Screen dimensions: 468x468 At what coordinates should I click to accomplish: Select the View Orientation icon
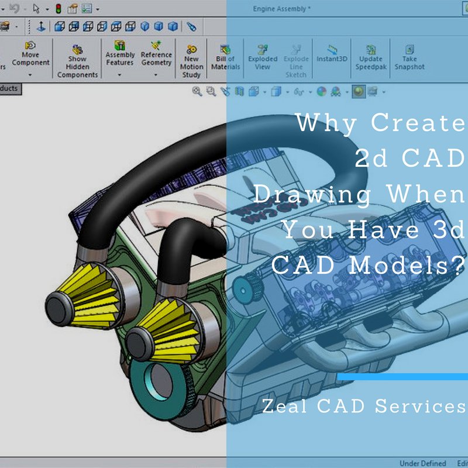(x=254, y=91)
